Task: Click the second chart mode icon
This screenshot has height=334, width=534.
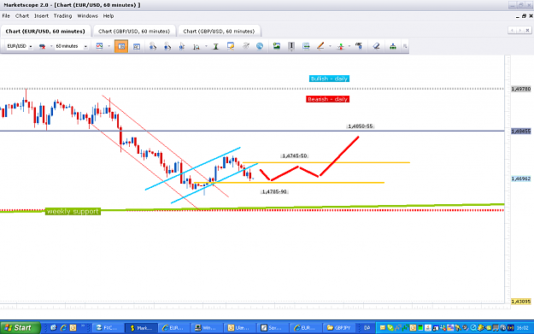Action: 137,46
